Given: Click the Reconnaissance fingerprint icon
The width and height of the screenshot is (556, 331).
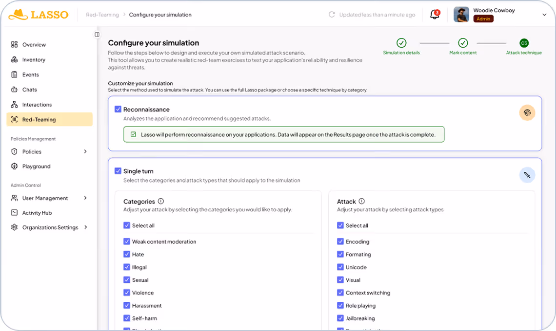Looking at the screenshot, I should coord(527,113).
